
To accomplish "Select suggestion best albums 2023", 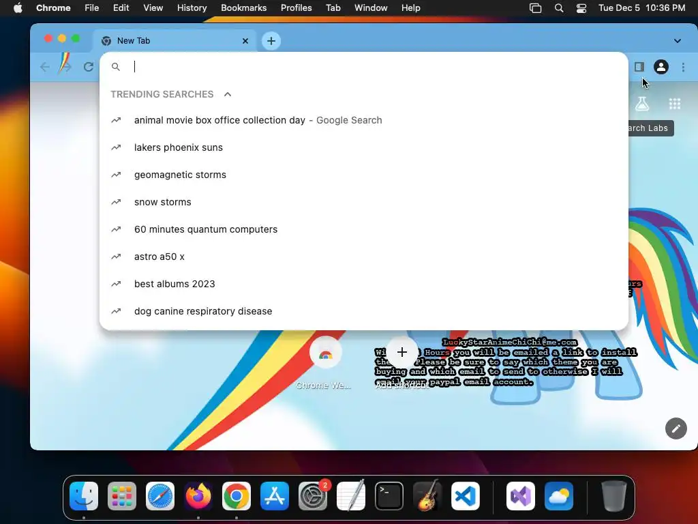I will tap(364, 284).
